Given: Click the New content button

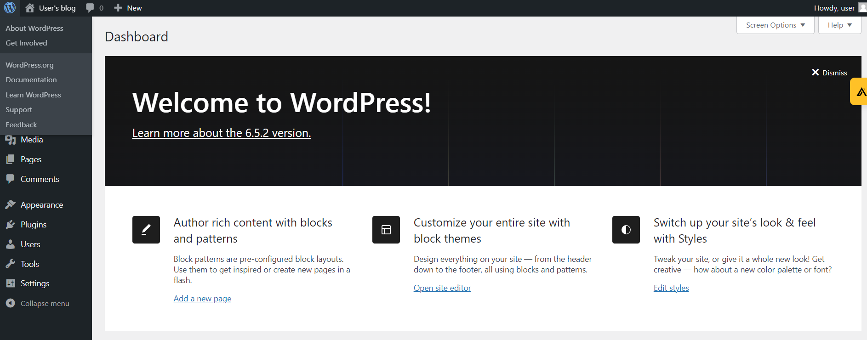Looking at the screenshot, I should (128, 8).
